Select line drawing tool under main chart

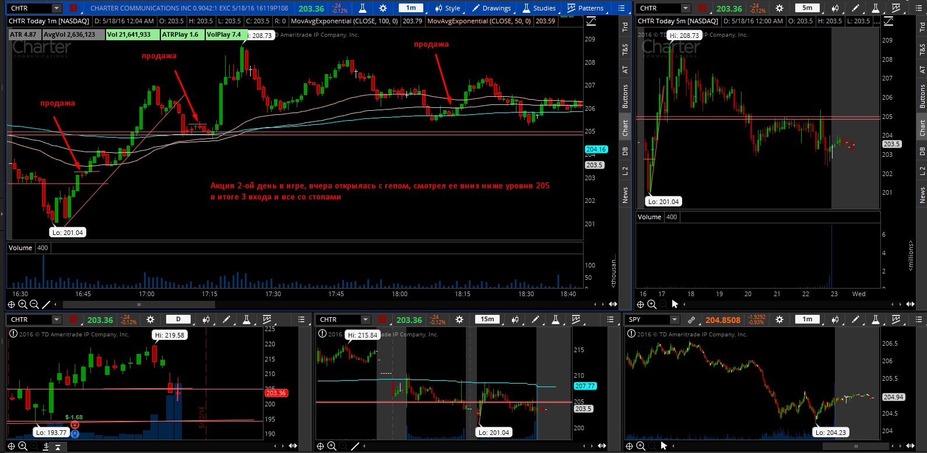point(46,304)
